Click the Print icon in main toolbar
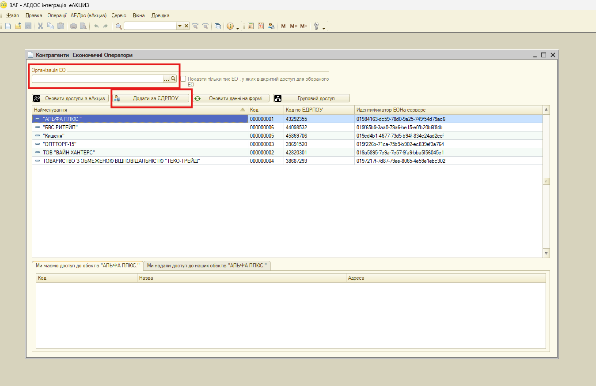 [73, 26]
